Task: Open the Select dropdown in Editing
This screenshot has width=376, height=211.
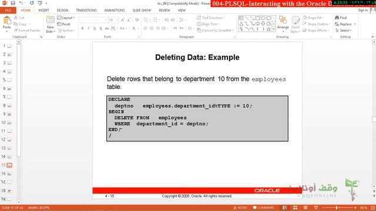Action: [343, 30]
